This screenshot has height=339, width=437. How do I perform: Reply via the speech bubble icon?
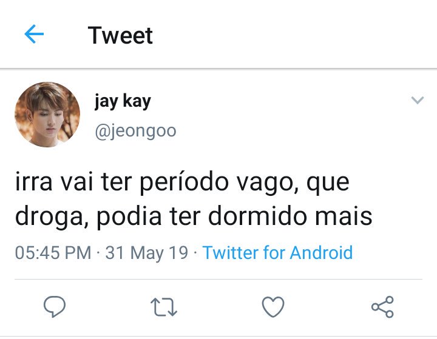(55, 306)
